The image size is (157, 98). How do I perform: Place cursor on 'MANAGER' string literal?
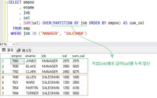point(50,34)
